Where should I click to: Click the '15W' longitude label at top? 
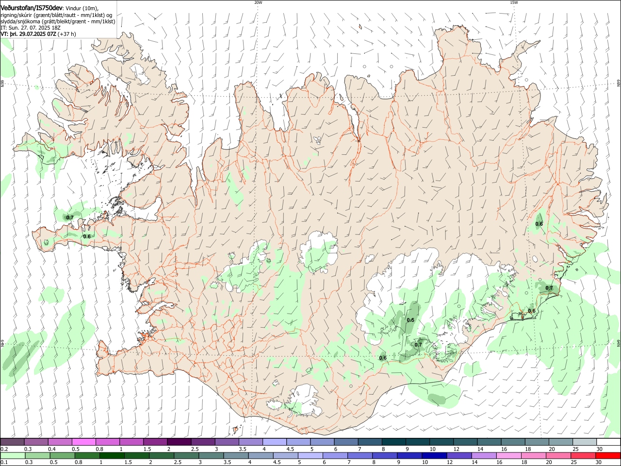pyautogui.click(x=514, y=2)
